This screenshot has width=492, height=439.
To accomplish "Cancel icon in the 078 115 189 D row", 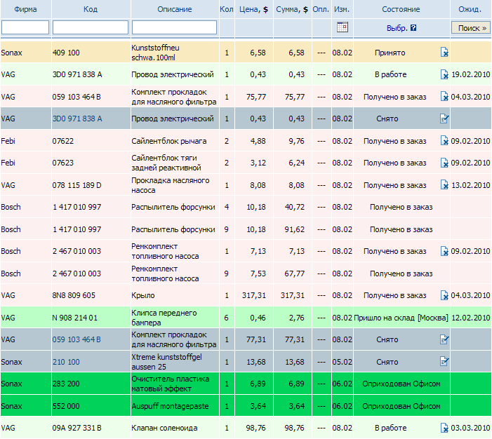I will (444, 185).
